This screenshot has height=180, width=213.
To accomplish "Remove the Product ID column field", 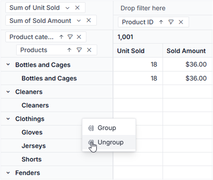I will 181,22.
